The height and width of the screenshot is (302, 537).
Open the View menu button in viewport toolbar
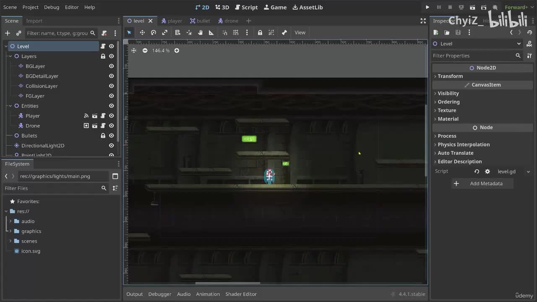(x=300, y=32)
